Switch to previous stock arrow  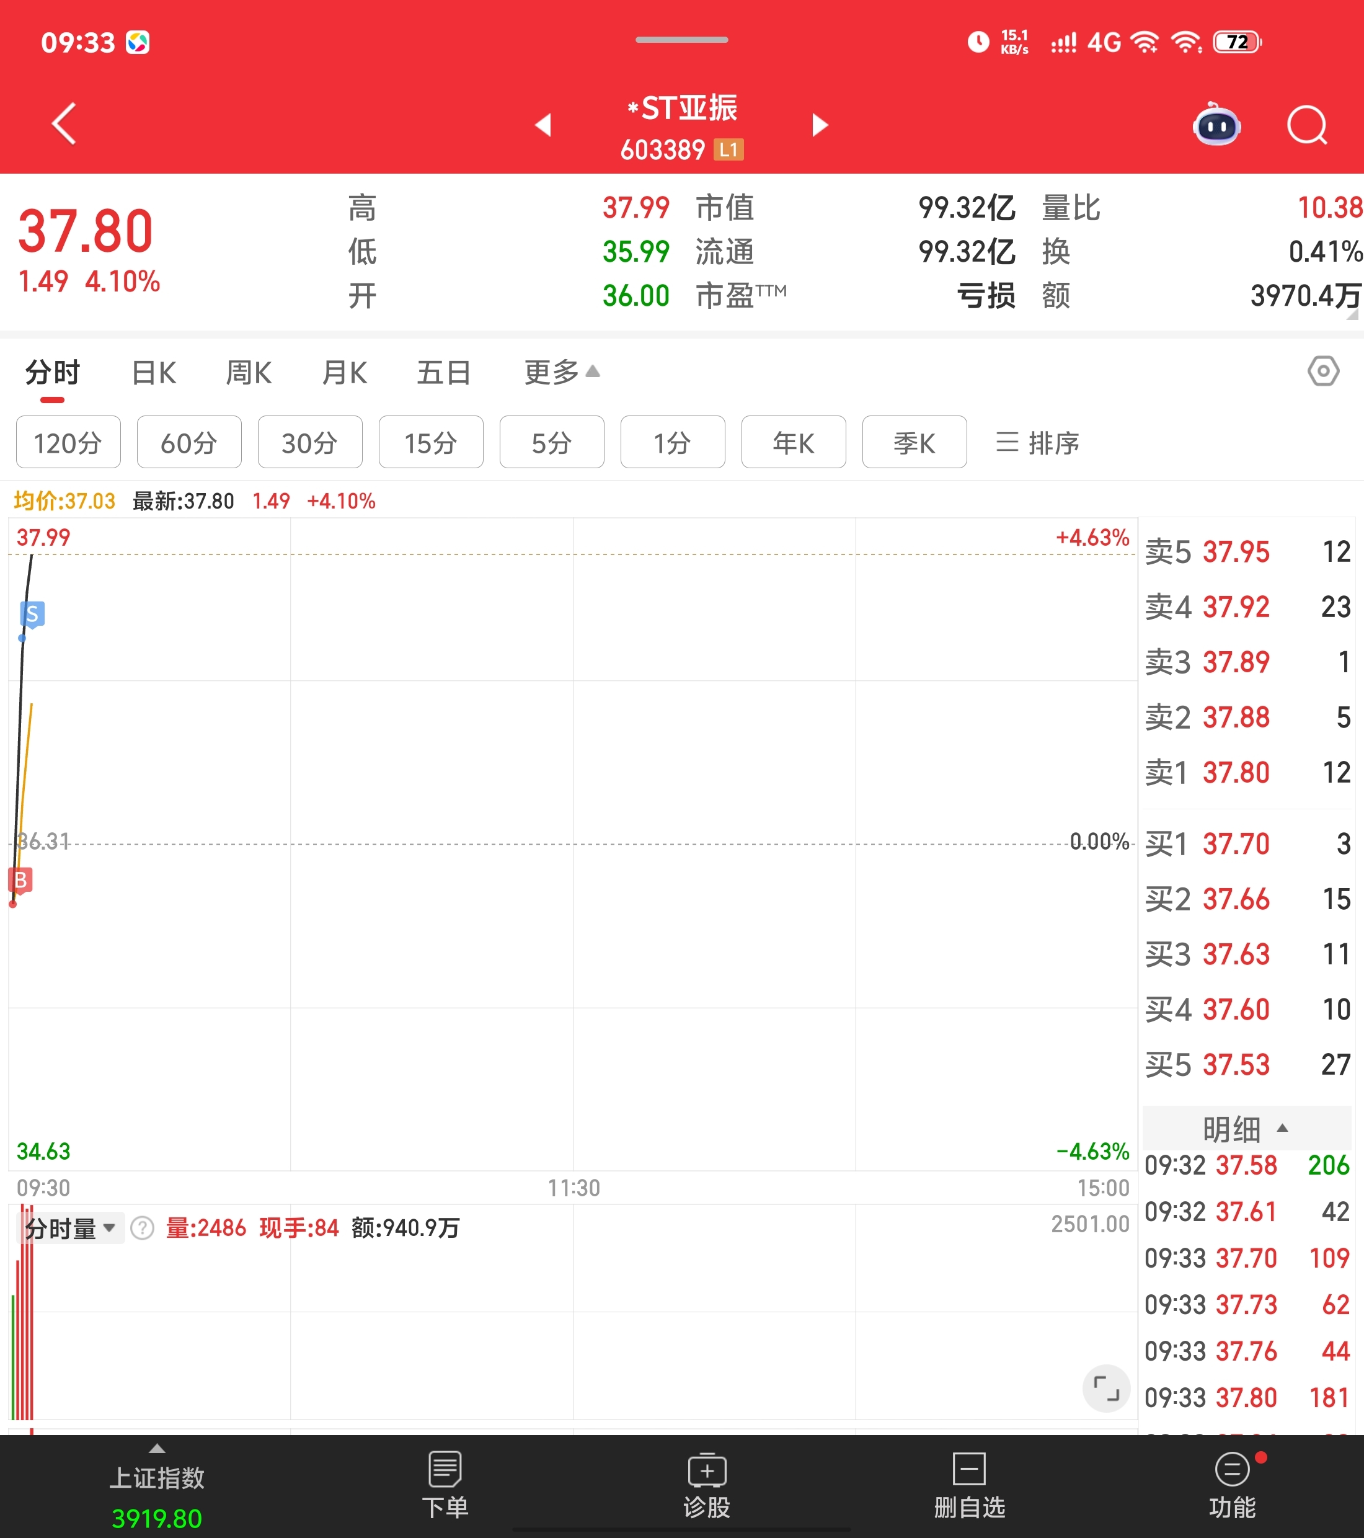543,125
